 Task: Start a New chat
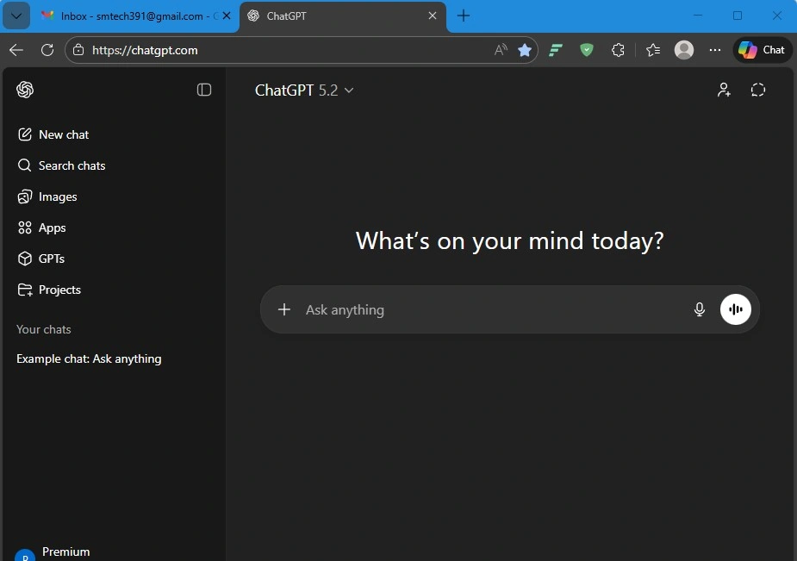click(x=63, y=134)
